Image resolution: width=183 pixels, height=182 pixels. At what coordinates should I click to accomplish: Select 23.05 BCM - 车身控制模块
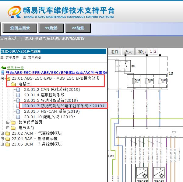[x=37, y=144]
